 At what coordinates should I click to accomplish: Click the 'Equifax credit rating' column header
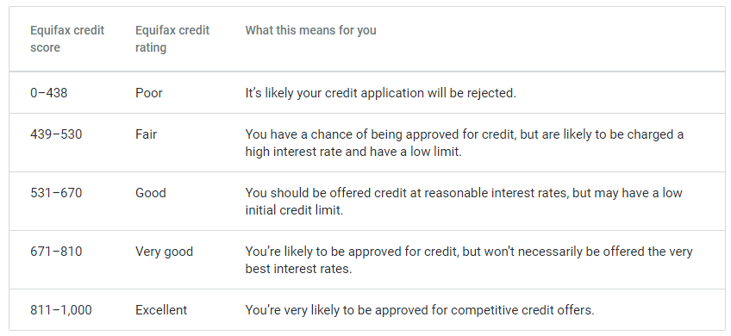click(172, 39)
